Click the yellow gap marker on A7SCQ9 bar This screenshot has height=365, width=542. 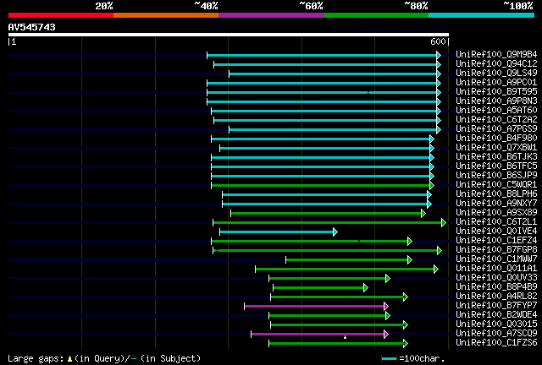point(345,337)
